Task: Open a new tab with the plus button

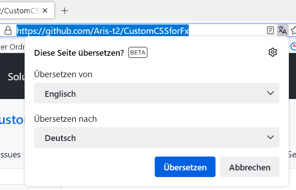Action: (x=65, y=10)
